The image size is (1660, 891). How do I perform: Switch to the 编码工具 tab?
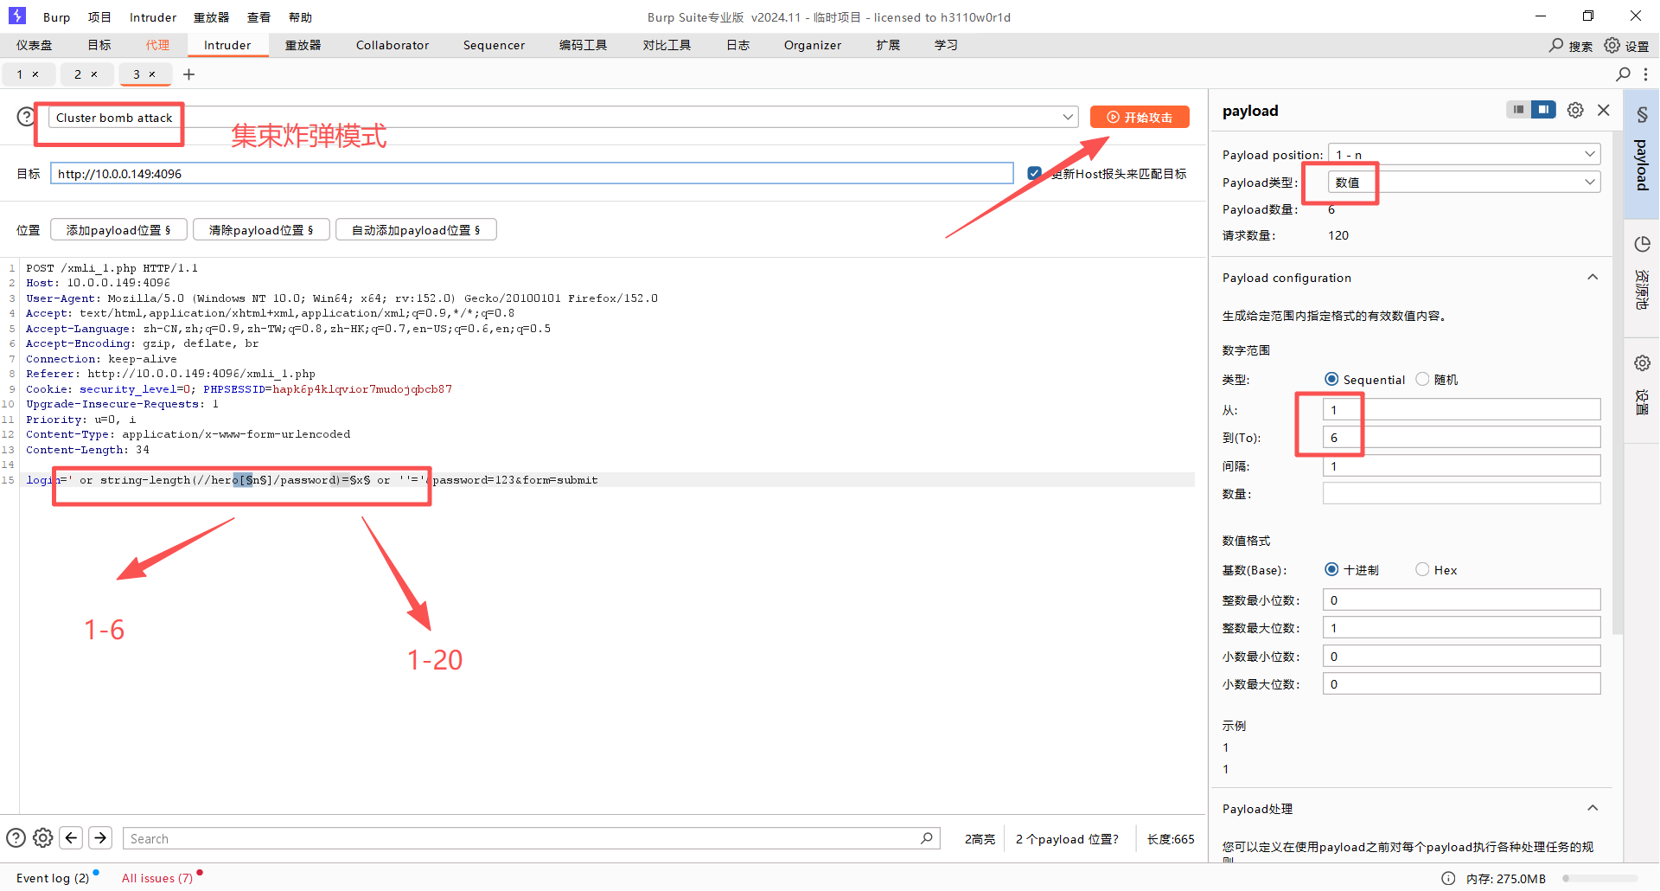coord(584,45)
